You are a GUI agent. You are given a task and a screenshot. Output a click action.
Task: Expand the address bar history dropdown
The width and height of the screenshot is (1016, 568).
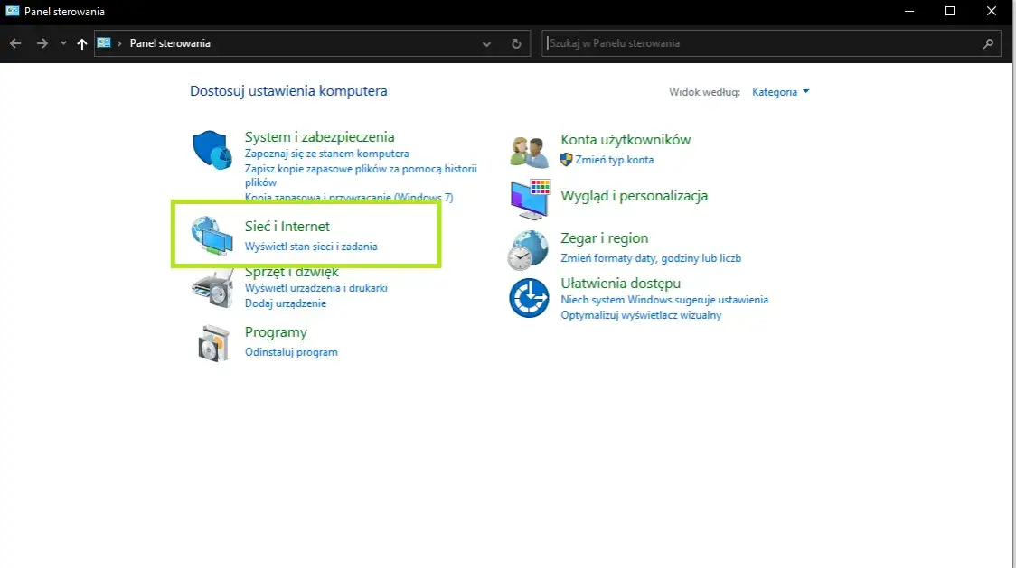click(x=486, y=43)
